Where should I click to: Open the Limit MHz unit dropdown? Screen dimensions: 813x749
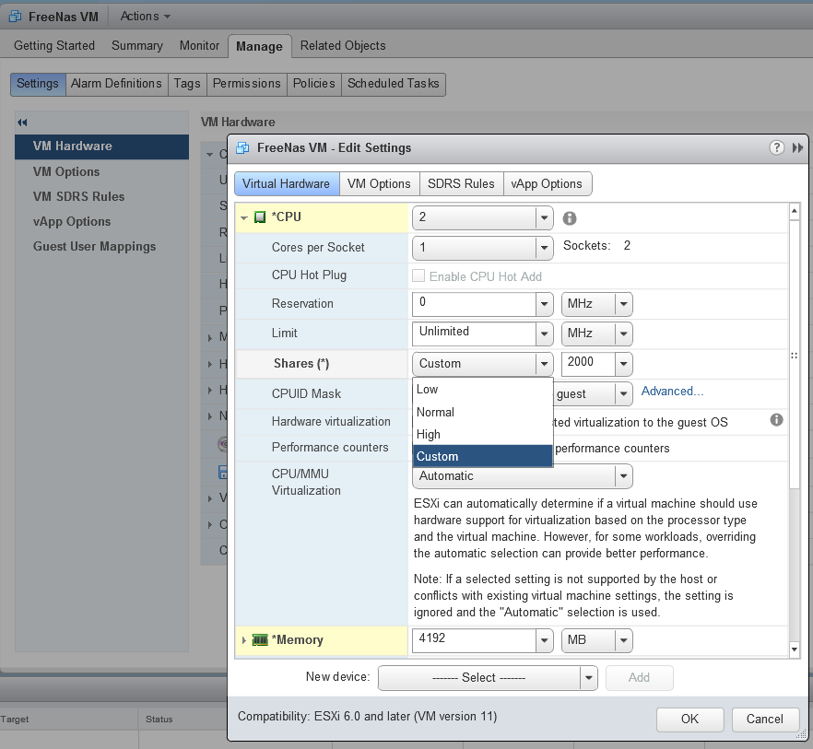623,334
